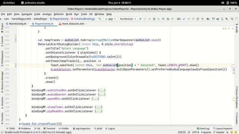Click the initializeBinding() breadcrumb
This screenshot has width=239, height=134.
coord(83,19)
